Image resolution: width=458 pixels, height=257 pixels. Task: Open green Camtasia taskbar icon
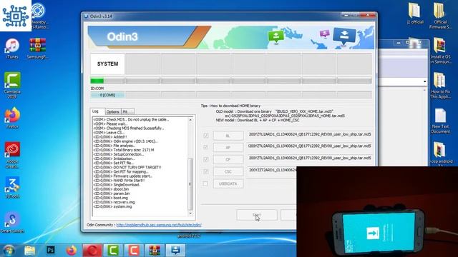113,251
